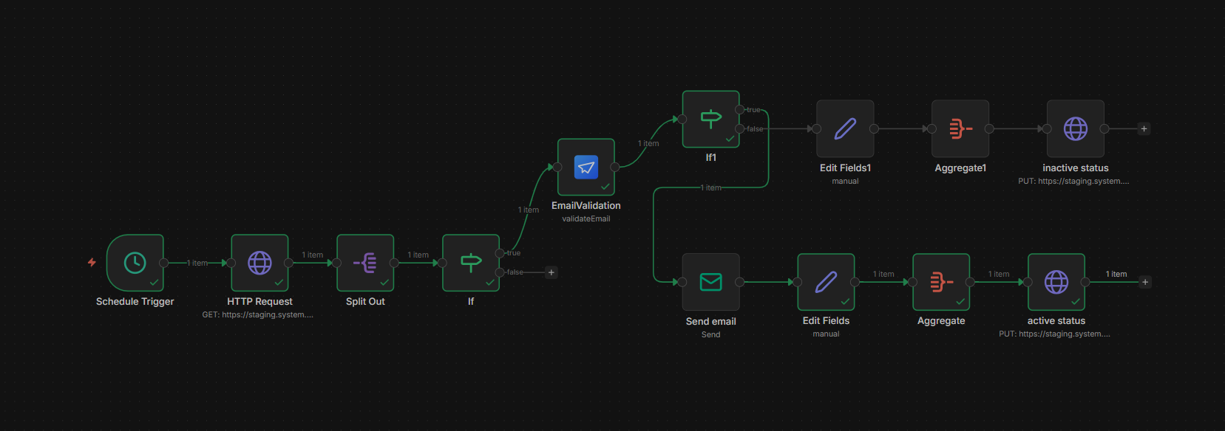Select the If signpost node
Image resolution: width=1225 pixels, height=431 pixels.
pyautogui.click(x=471, y=263)
